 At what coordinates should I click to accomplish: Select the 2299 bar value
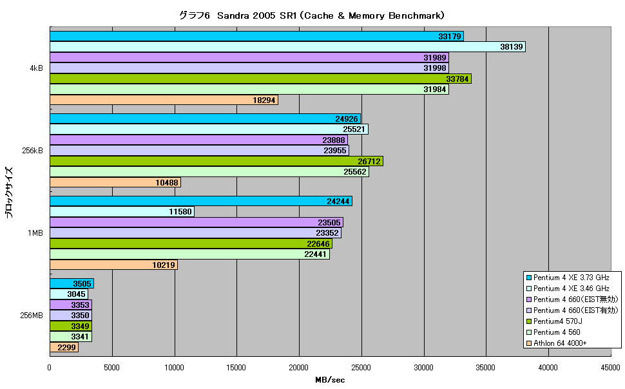click(x=66, y=347)
